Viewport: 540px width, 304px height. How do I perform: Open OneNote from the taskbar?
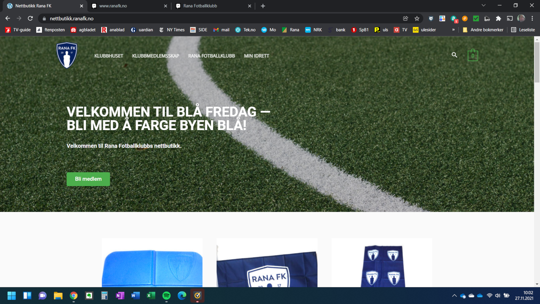tap(120, 296)
